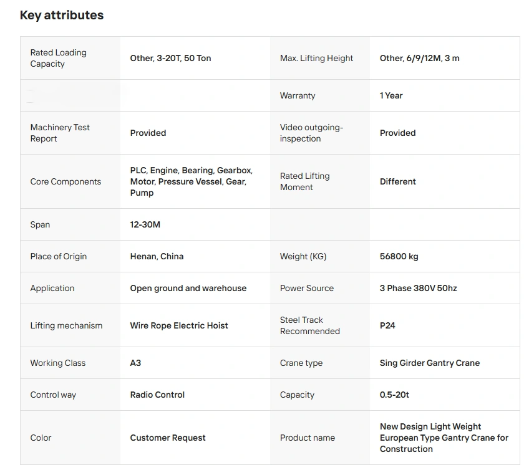Screen dimensions: 529x465
Task: Click the Sing Girder Gantry Crane value
Action: (430, 363)
